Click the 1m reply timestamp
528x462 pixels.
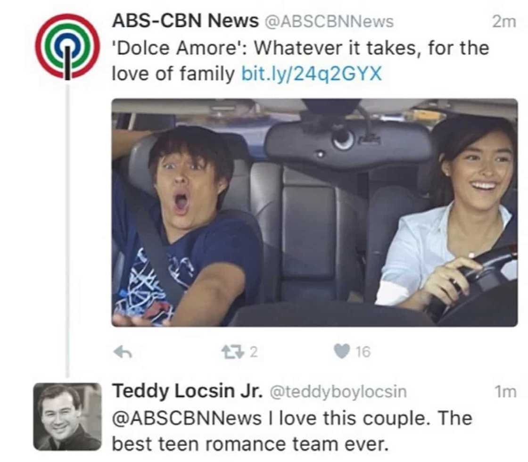505,392
